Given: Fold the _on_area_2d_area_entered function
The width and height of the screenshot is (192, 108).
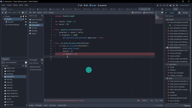Looking at the screenshot, I should [54, 43].
